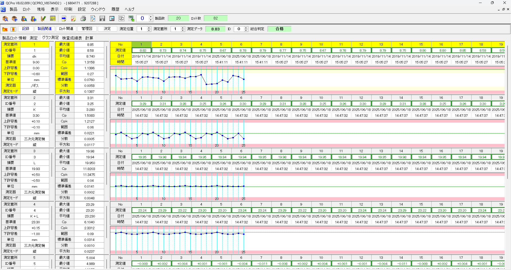511x270 pixels.
Task: Click the 測定器 cell showing ノギス
Action: [x=35, y=86]
